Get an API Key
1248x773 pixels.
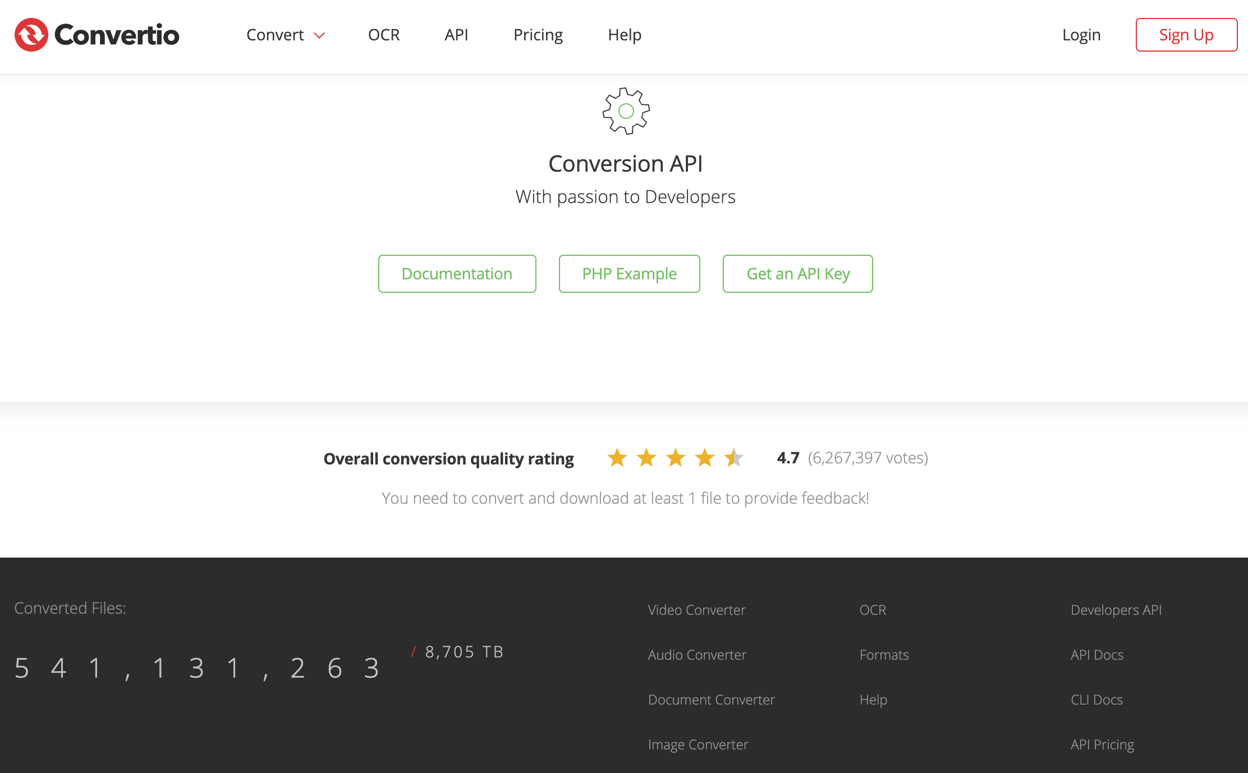pyautogui.click(x=797, y=274)
